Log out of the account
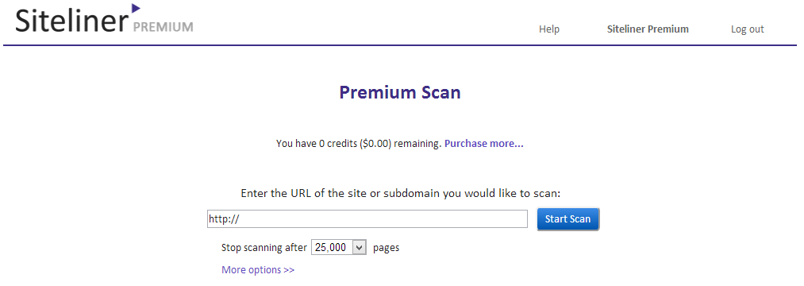The height and width of the screenshot is (286, 804). [747, 29]
